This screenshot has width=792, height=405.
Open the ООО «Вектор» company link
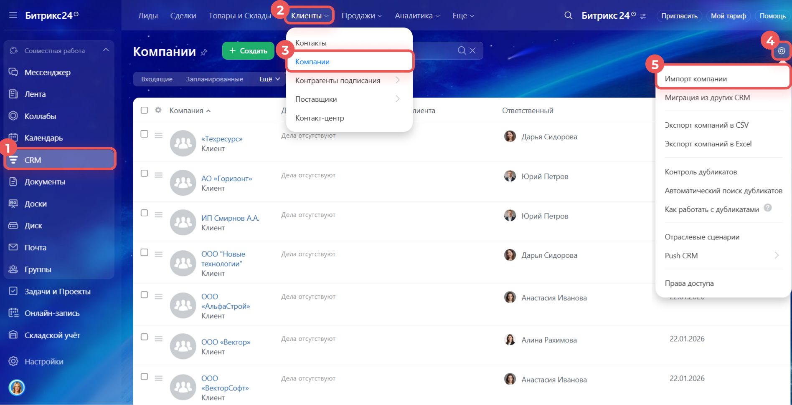tap(226, 342)
